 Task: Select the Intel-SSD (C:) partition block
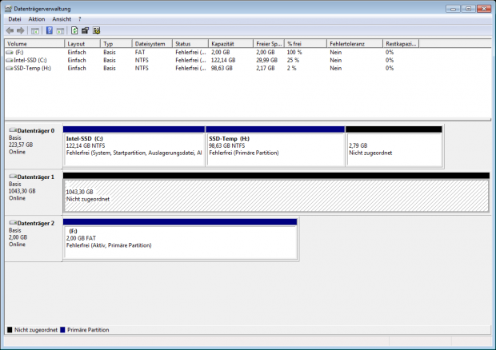tap(134, 149)
